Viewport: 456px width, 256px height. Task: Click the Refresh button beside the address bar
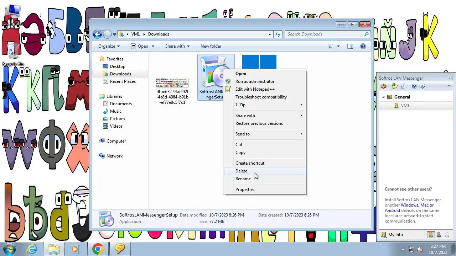coord(278,34)
